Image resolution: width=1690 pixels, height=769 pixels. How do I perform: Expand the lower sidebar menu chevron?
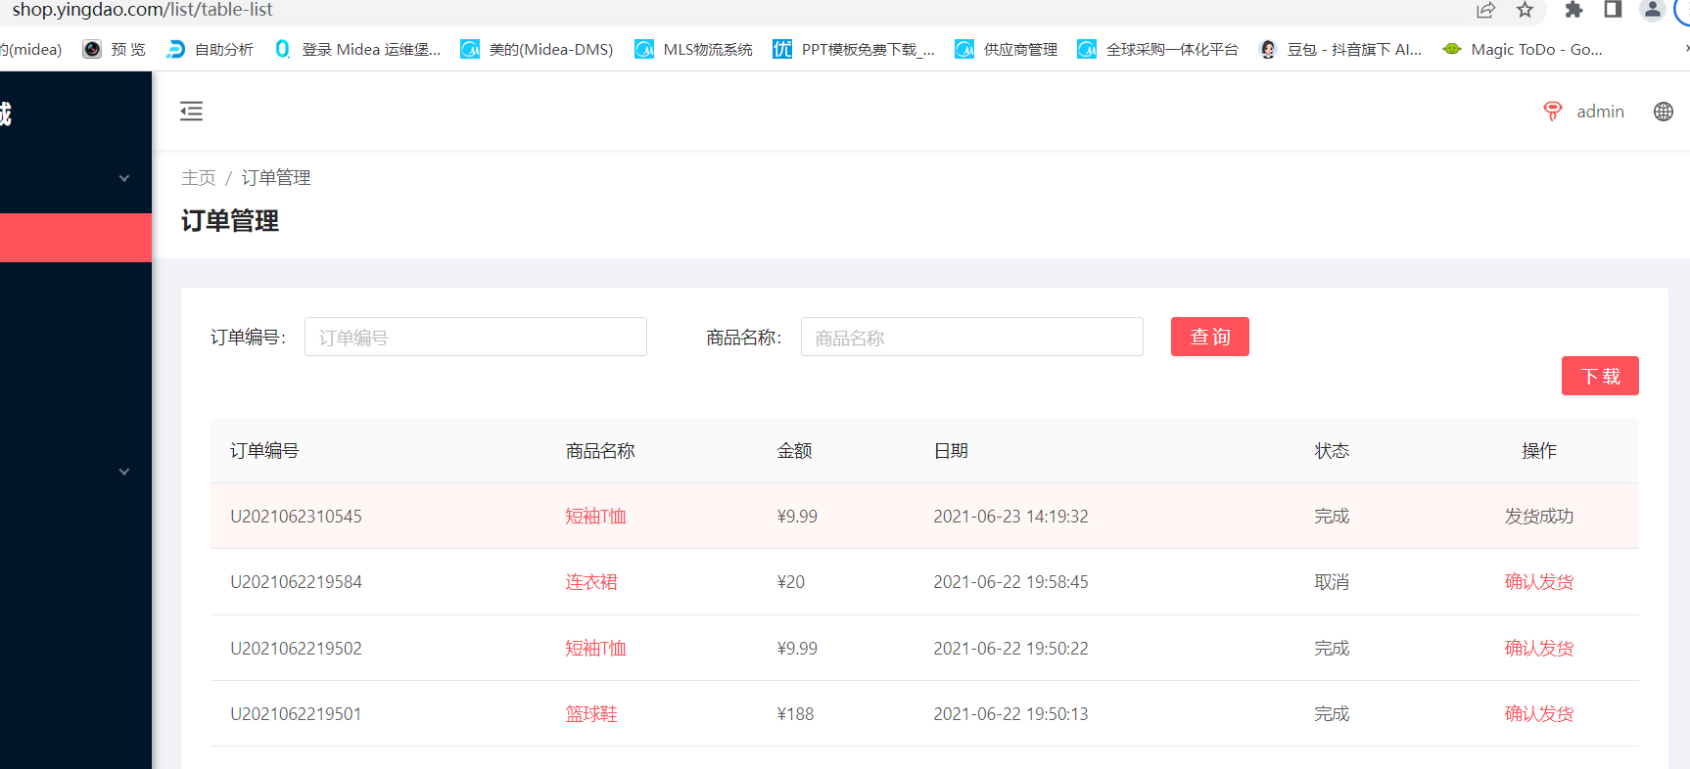[x=124, y=472]
